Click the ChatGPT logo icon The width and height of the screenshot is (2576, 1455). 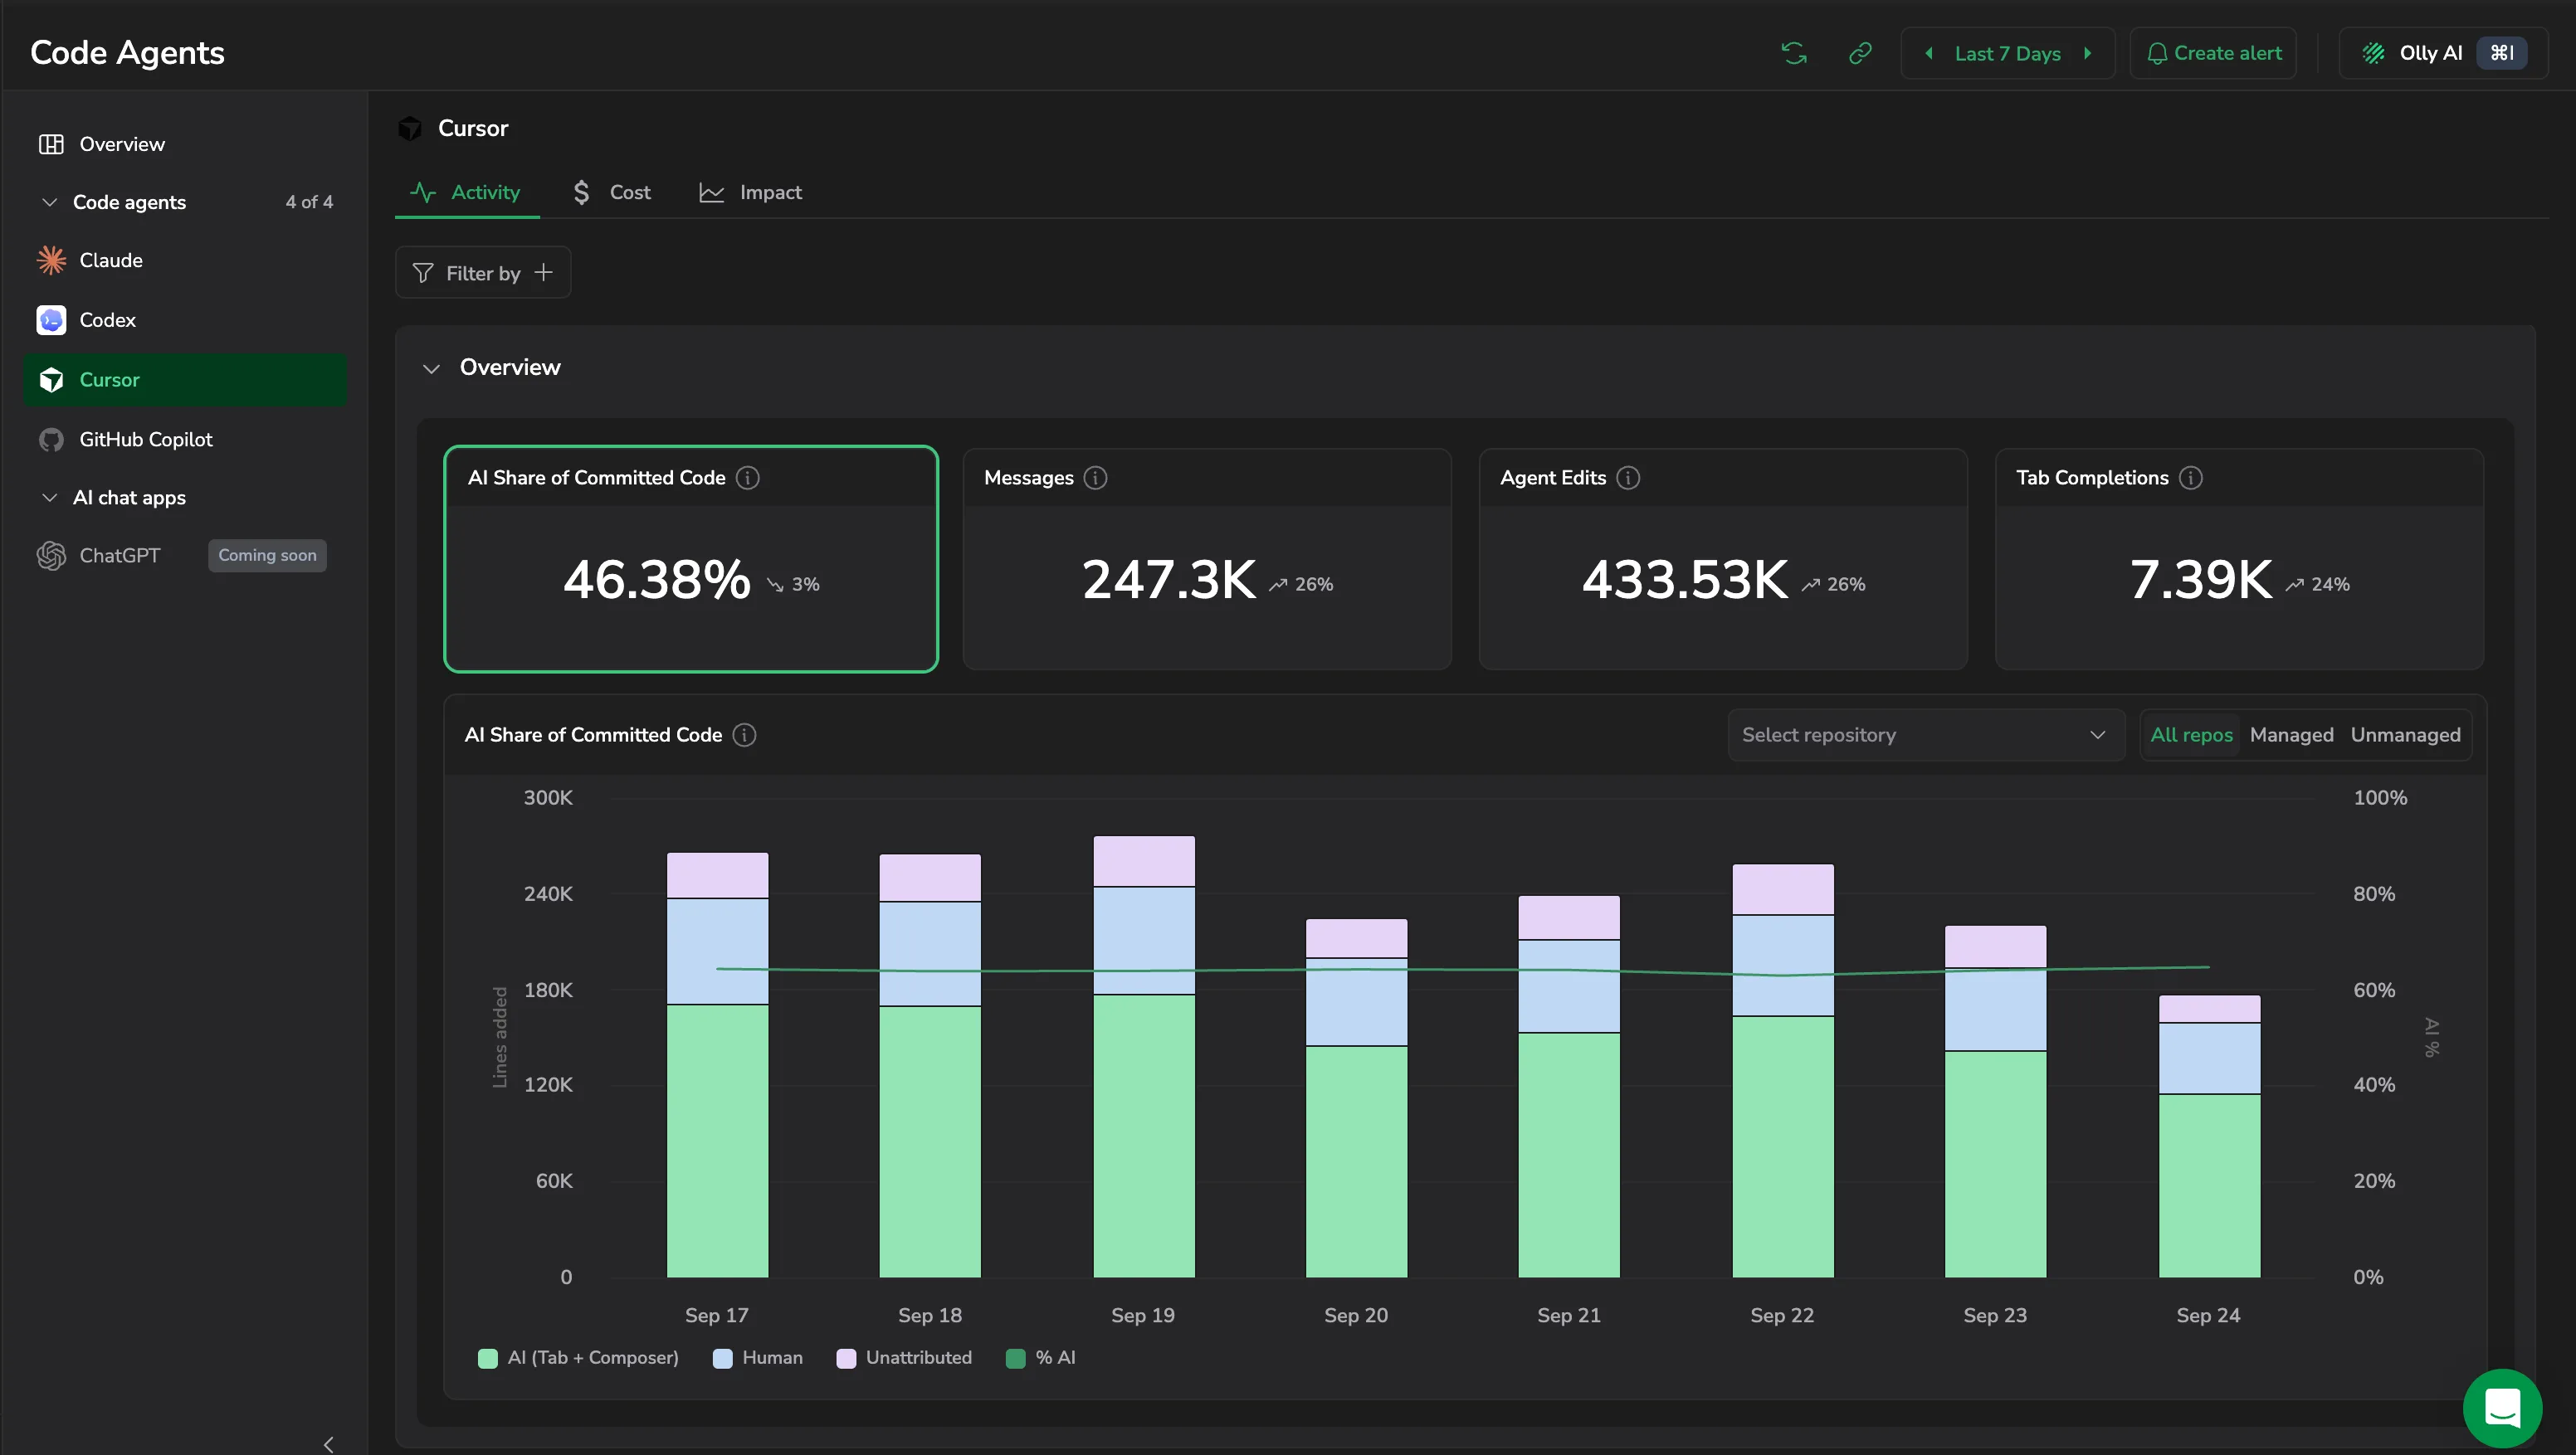point(51,556)
